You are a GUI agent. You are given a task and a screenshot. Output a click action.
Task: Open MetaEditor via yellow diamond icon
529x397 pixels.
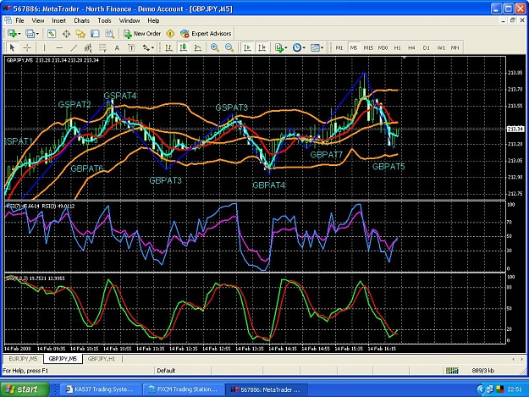pyautogui.click(x=170, y=33)
